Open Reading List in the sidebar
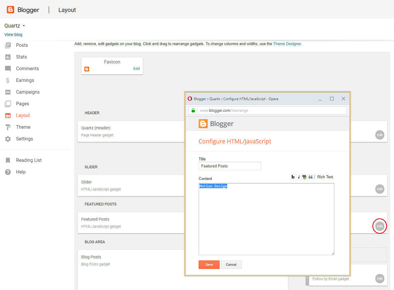394x290 pixels. pos(29,160)
